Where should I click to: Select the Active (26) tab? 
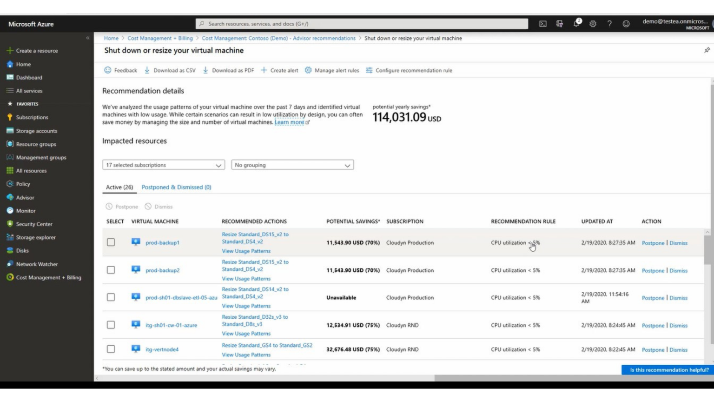[119, 187]
